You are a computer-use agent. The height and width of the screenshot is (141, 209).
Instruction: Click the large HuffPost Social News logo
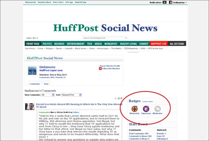[x=105, y=28]
